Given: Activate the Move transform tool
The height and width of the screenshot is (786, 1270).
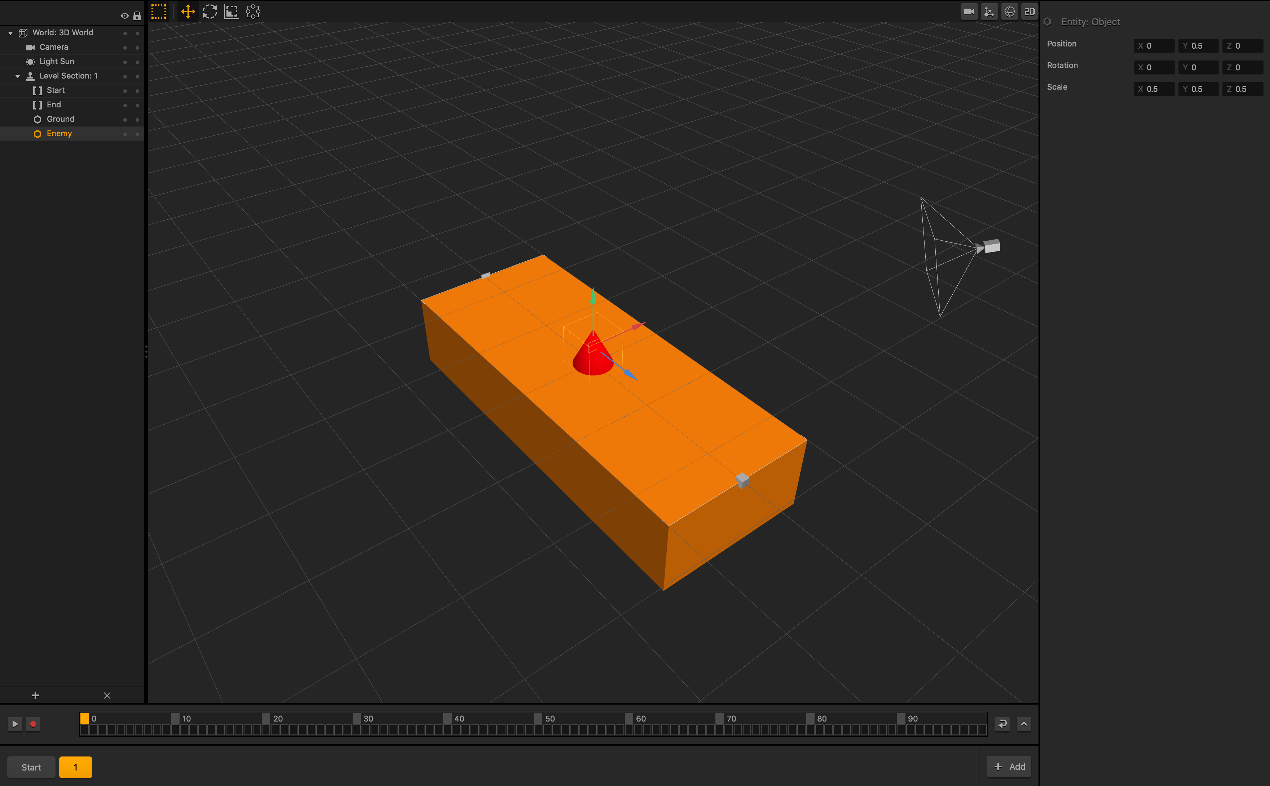Looking at the screenshot, I should [188, 12].
